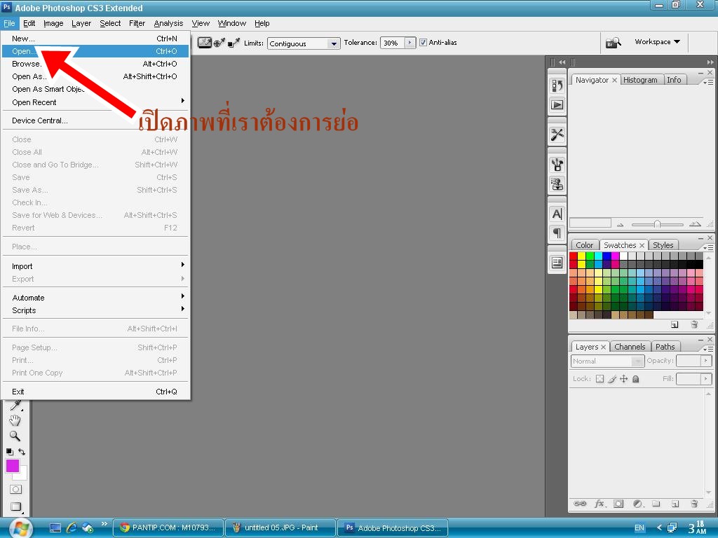
Task: Reset default foreground and background colors
Action: click(10, 452)
